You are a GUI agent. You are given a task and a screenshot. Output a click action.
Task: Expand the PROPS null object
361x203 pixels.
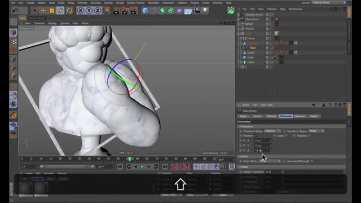[x=239, y=29]
